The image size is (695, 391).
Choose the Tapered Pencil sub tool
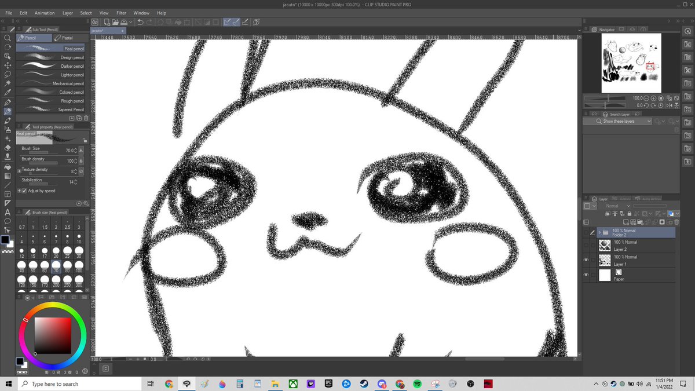[51, 109]
